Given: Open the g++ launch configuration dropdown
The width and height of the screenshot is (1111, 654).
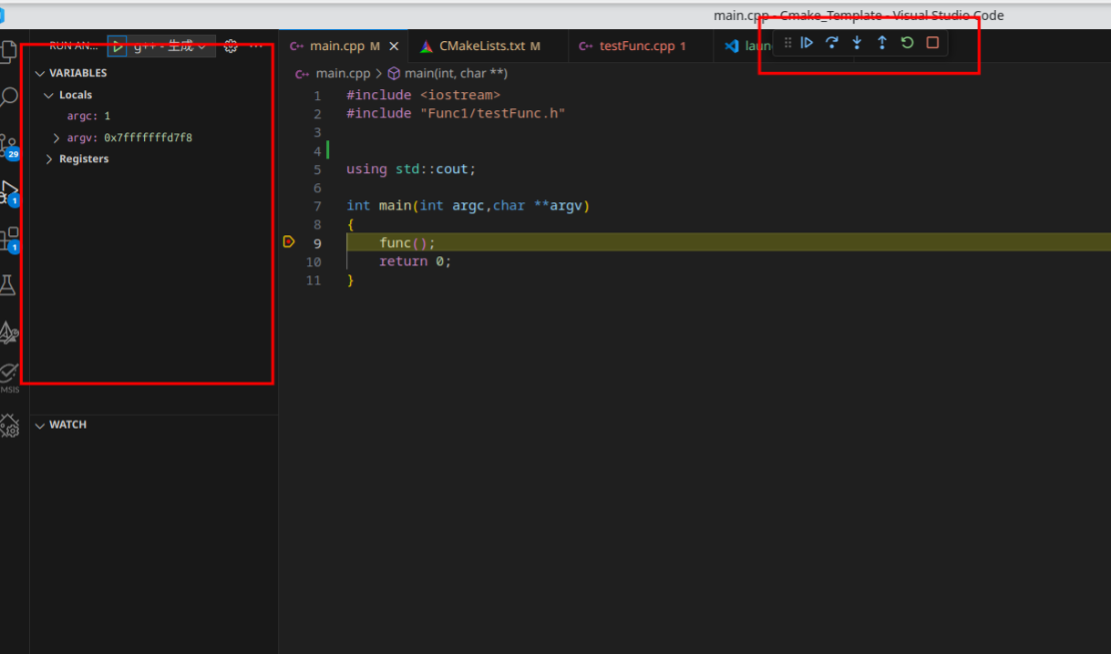Looking at the screenshot, I should tap(170, 46).
